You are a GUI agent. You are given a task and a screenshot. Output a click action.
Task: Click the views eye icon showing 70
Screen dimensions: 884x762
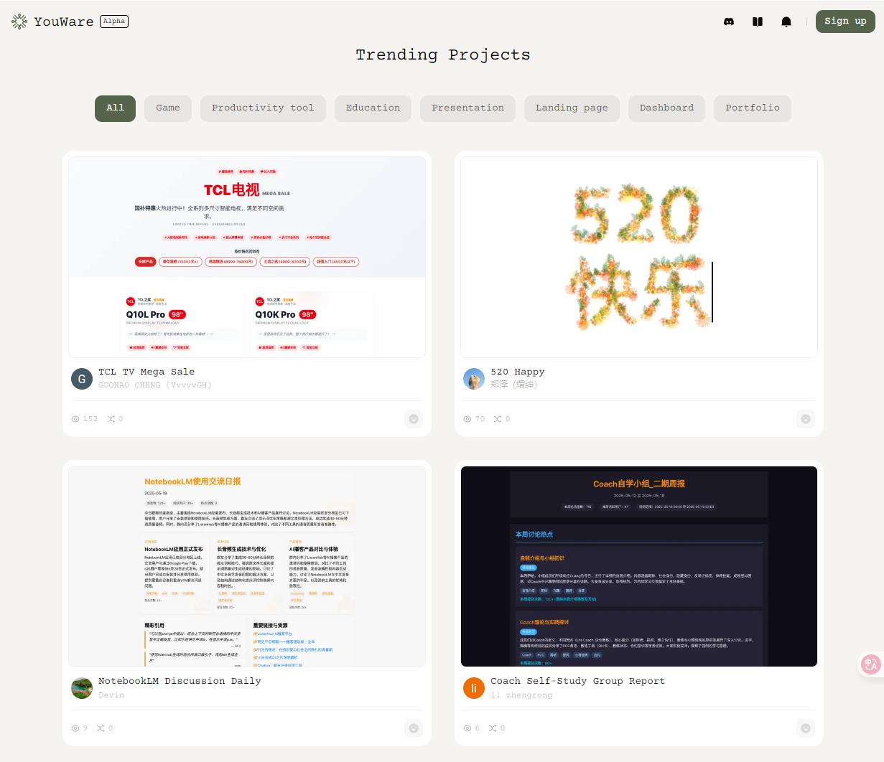467,419
